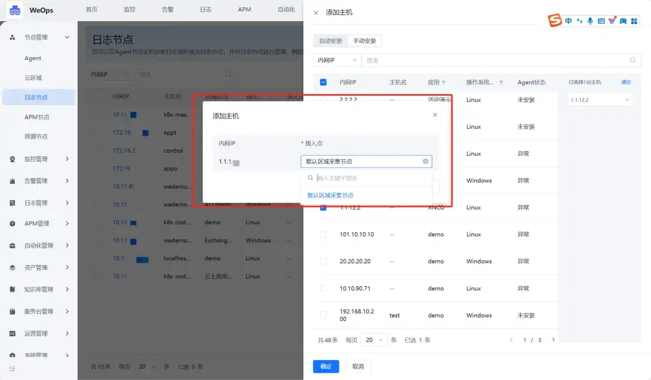Check the row checkbox for 10.10.90.71

323,288
